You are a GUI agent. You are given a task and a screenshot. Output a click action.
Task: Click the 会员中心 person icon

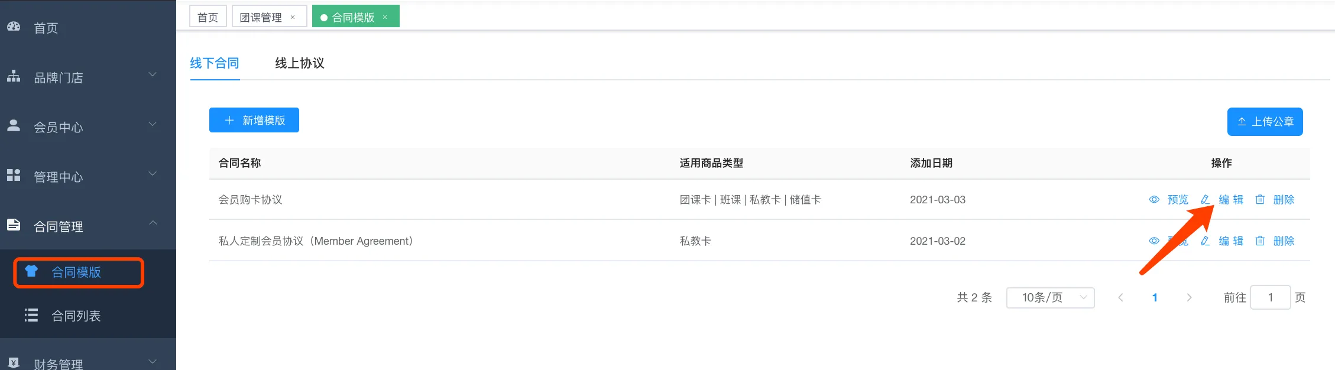click(14, 125)
